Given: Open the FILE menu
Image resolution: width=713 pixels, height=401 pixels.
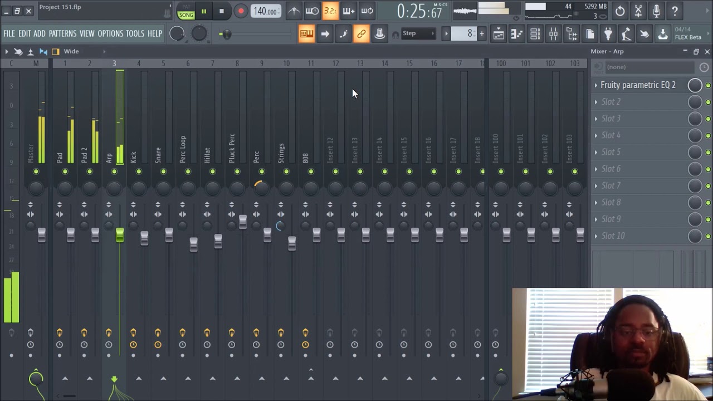Looking at the screenshot, I should tap(9, 33).
